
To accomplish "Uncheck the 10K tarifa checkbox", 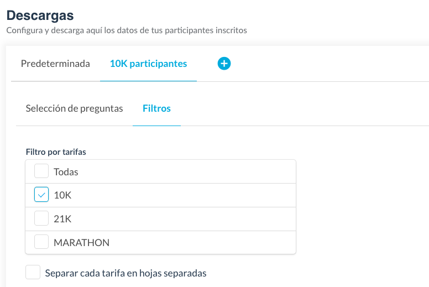I will point(41,195).
